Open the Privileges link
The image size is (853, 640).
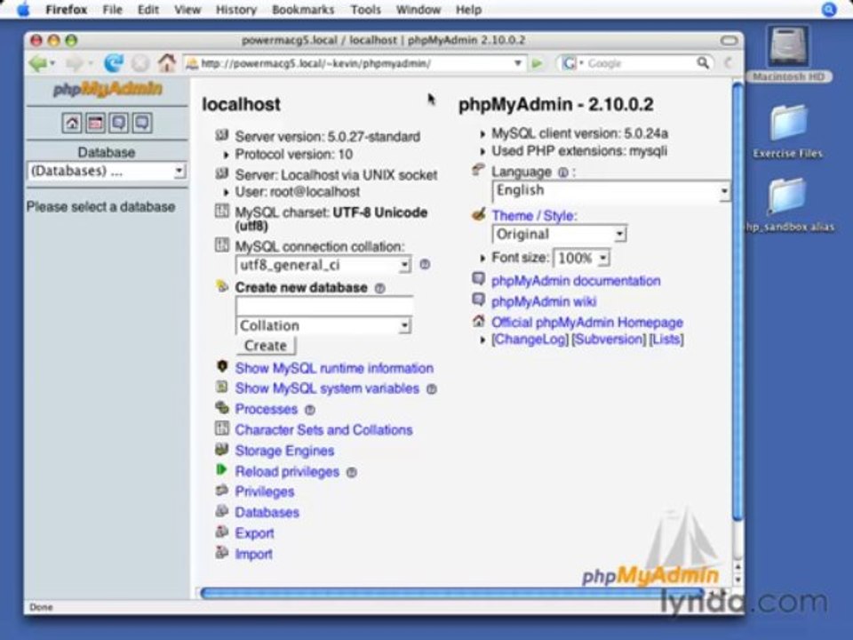click(x=265, y=492)
